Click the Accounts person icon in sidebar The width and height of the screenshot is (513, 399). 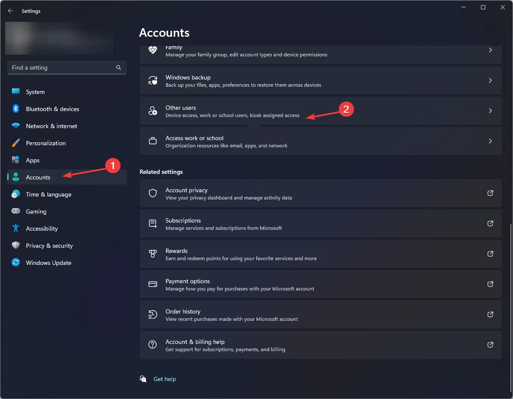coord(16,177)
